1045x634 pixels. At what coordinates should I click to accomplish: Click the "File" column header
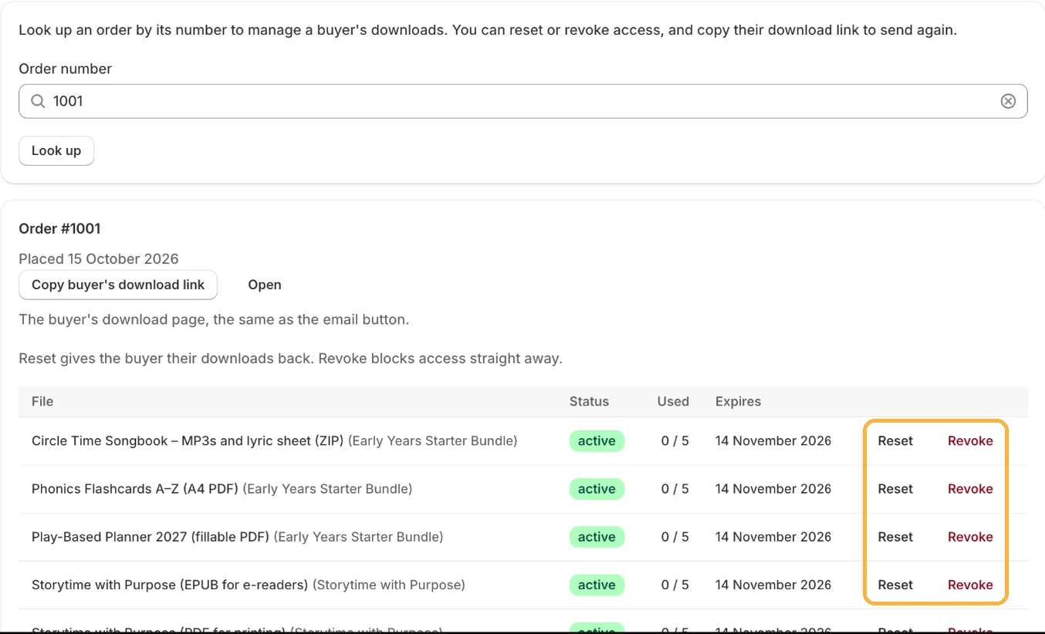point(42,401)
